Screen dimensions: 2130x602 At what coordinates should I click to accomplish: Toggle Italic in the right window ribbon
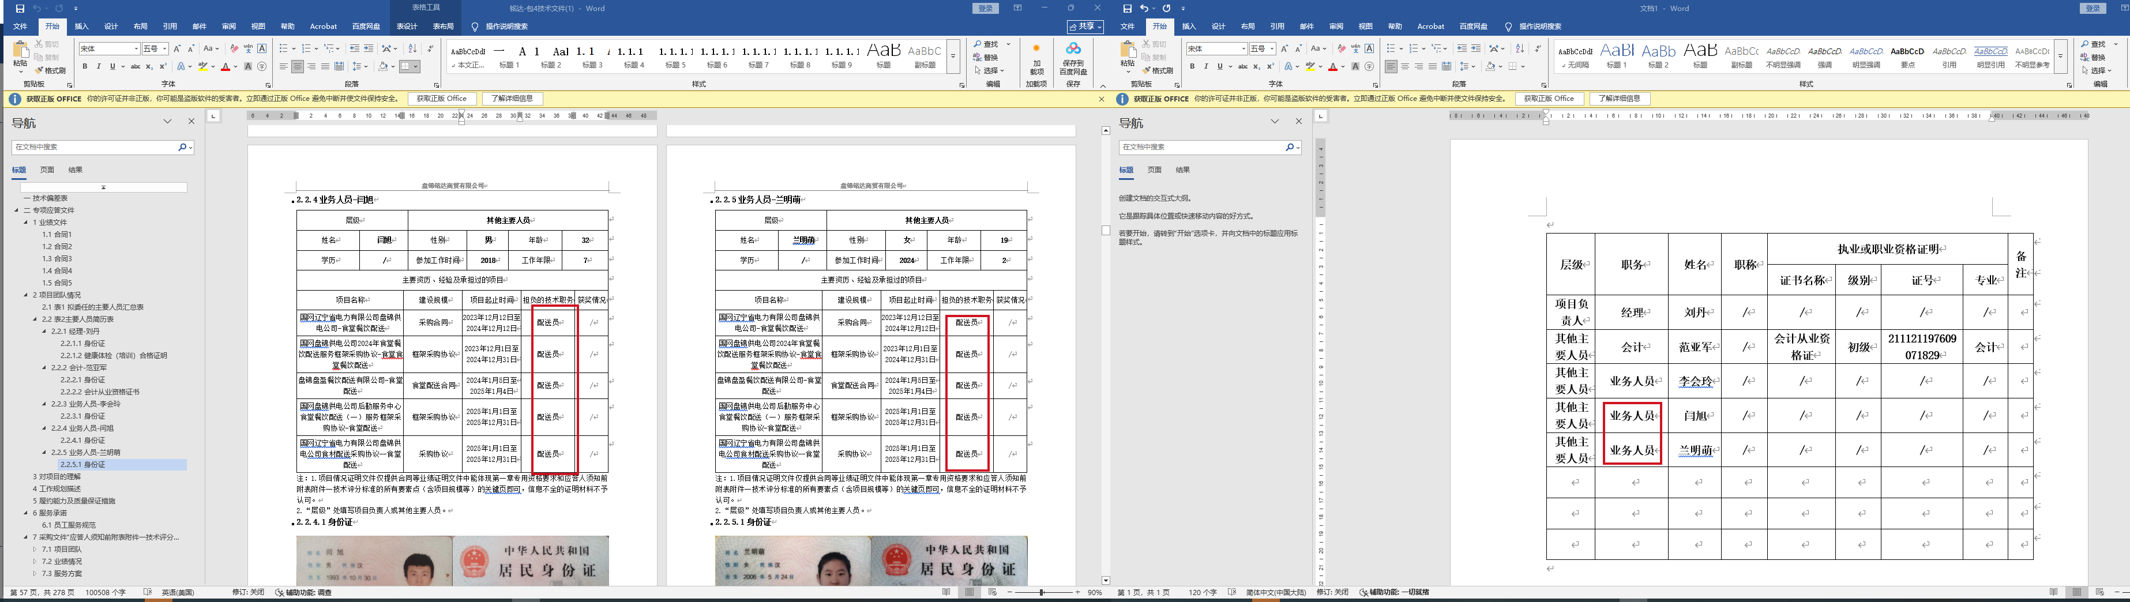tap(1205, 67)
